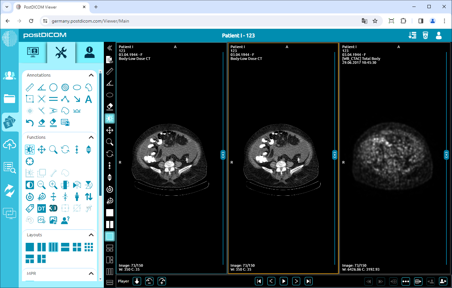Collapse the Layouts panel
The height and width of the screenshot is (288, 452).
(x=91, y=235)
